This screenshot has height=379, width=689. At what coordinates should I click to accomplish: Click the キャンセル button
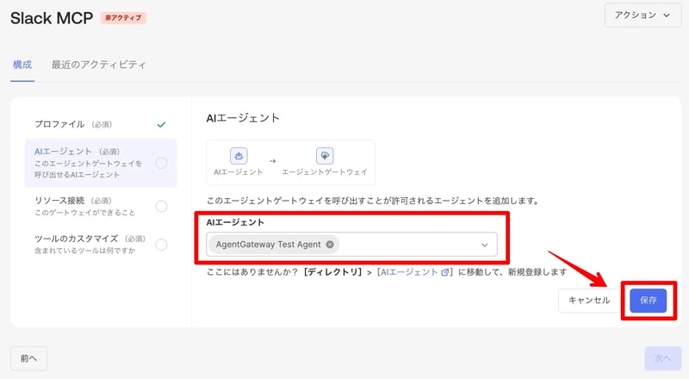coord(589,301)
